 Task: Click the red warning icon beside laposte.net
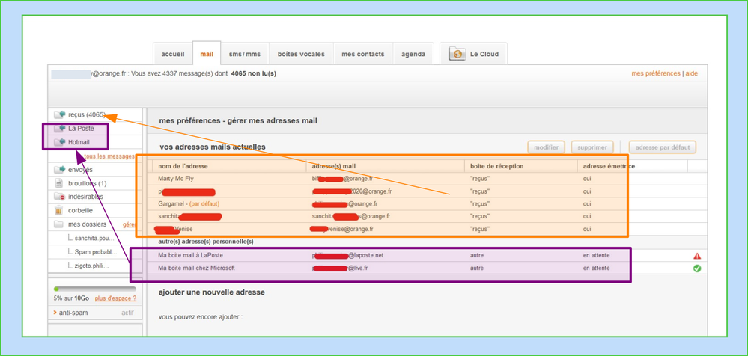coord(697,256)
